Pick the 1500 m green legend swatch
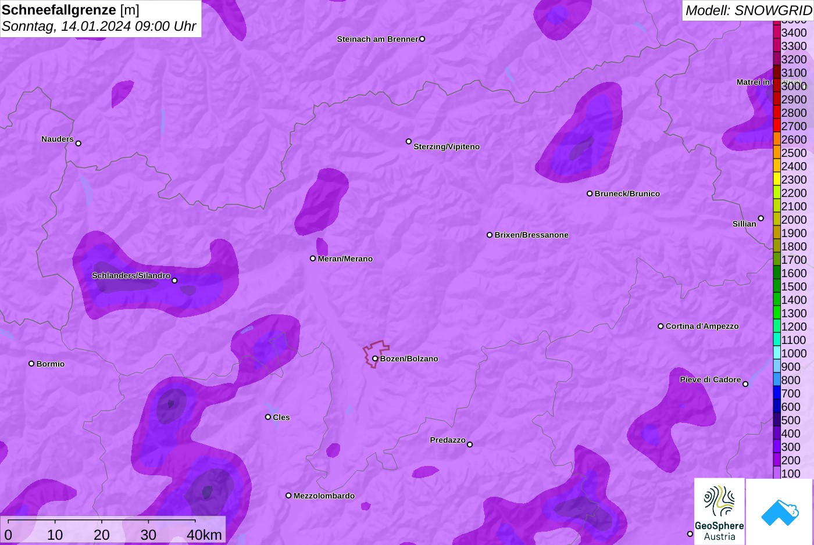 (777, 286)
